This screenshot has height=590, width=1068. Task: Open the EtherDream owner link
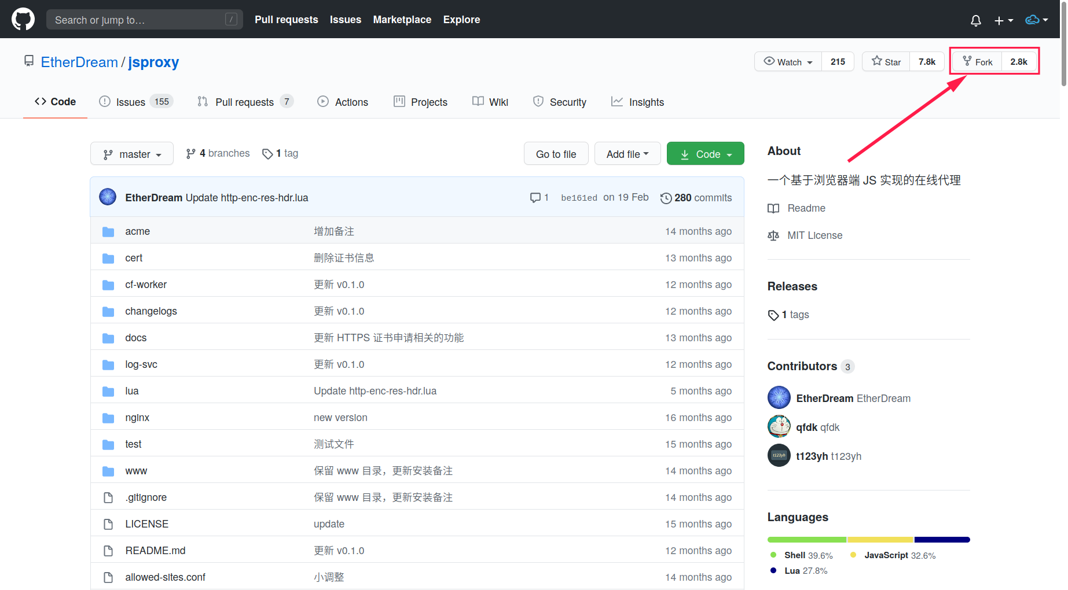click(x=79, y=62)
